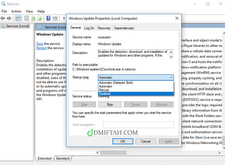Switch to Standard view tab
Image resolution: width=225 pixels, height=165 pixels.
click(x=63, y=158)
